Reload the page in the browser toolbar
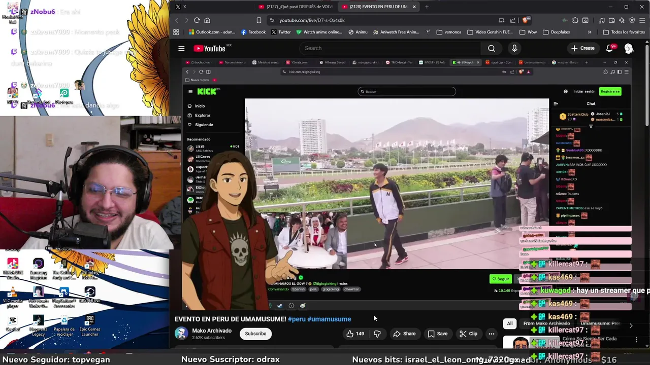 click(197, 20)
